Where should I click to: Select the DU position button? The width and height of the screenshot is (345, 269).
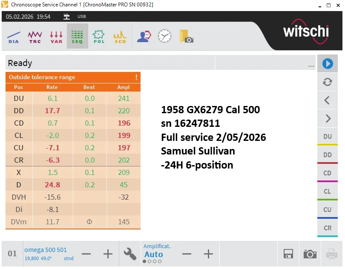pyautogui.click(x=327, y=137)
